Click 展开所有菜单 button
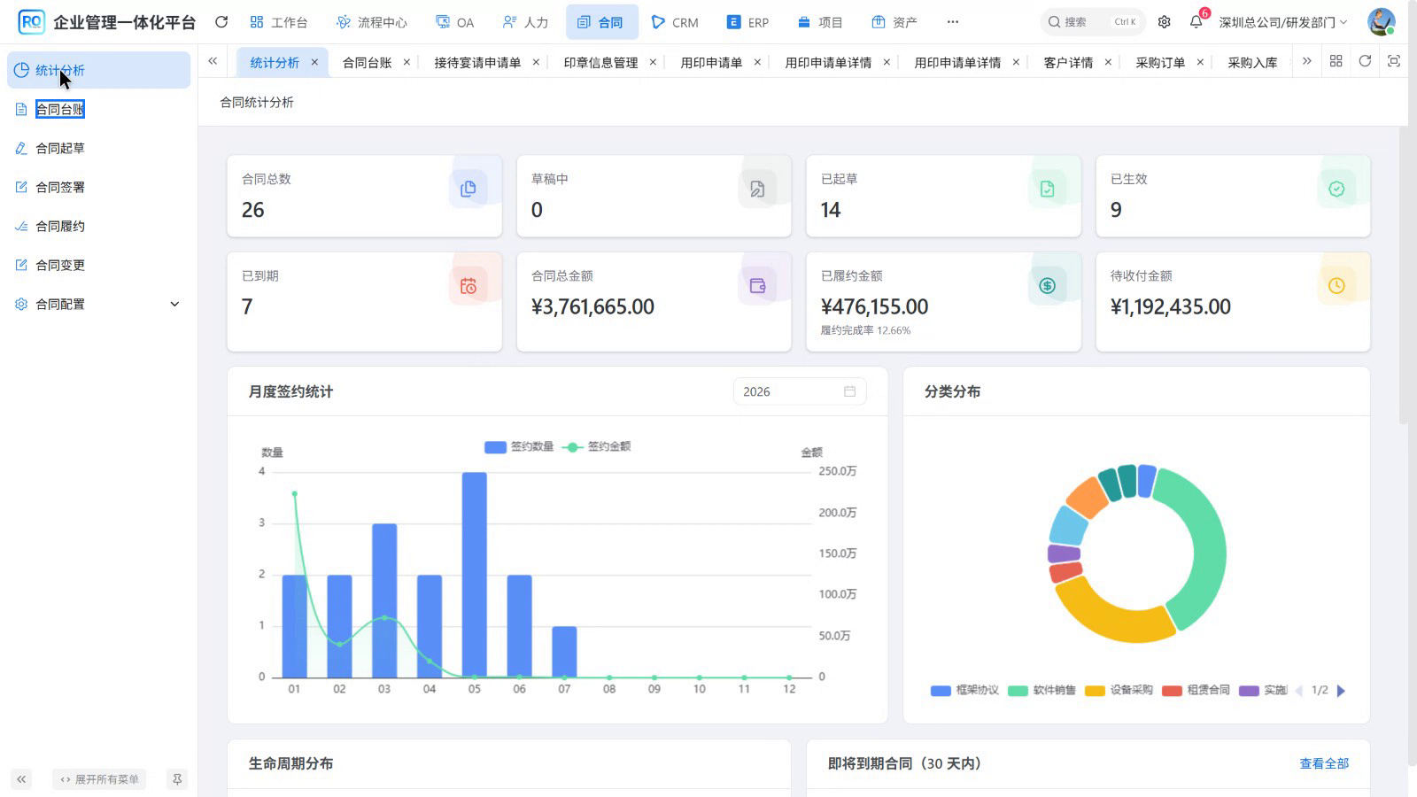Viewport: 1417px width, 797px height. click(99, 779)
